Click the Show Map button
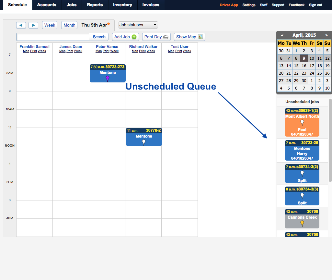Screen dimensions: 332x280 click(189, 37)
